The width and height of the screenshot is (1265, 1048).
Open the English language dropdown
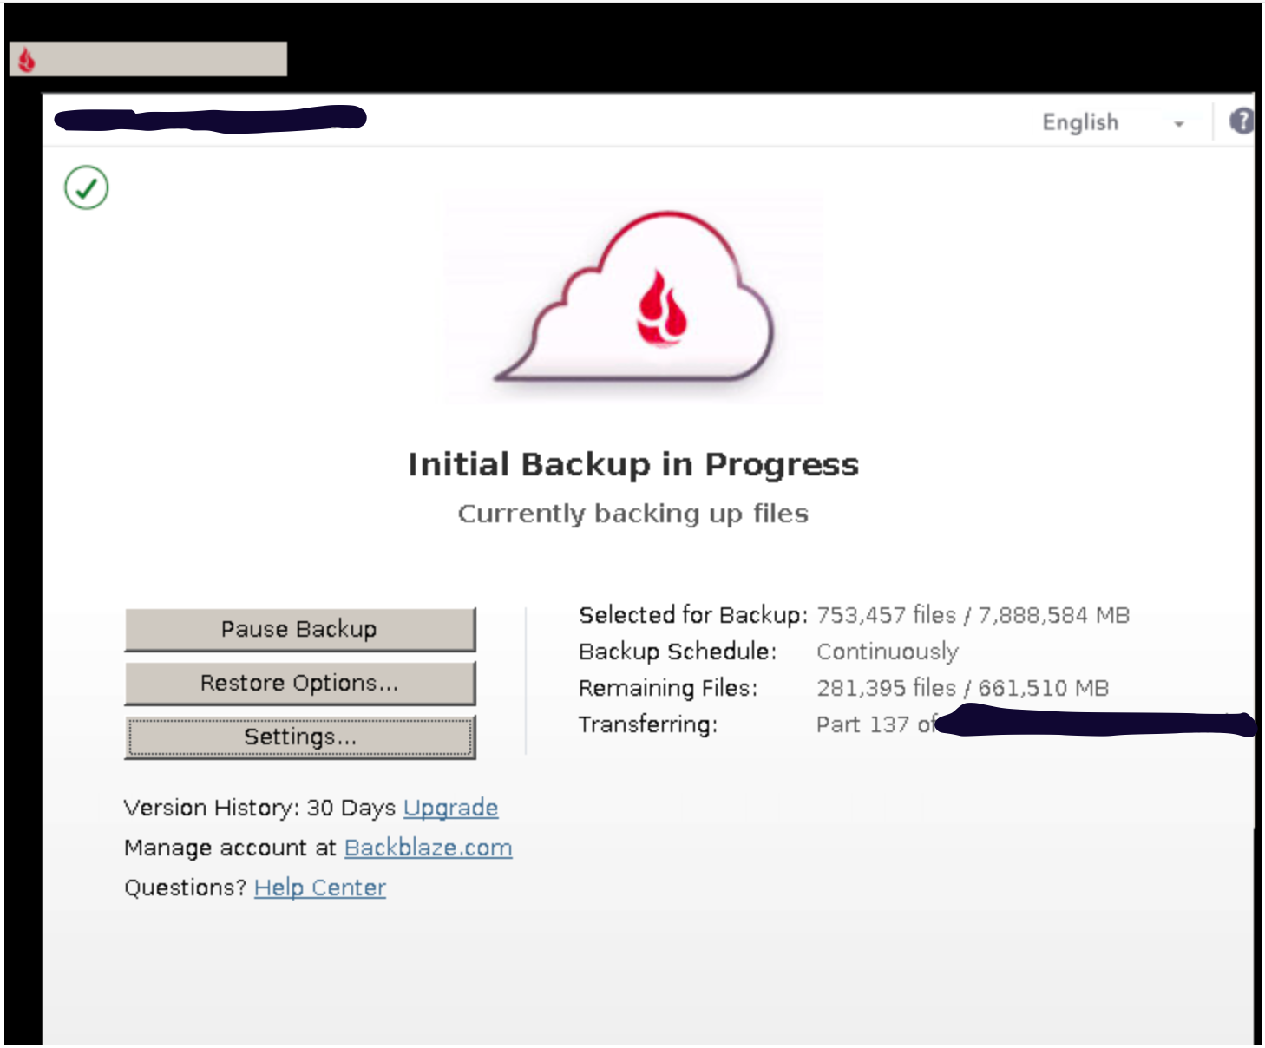click(1113, 122)
